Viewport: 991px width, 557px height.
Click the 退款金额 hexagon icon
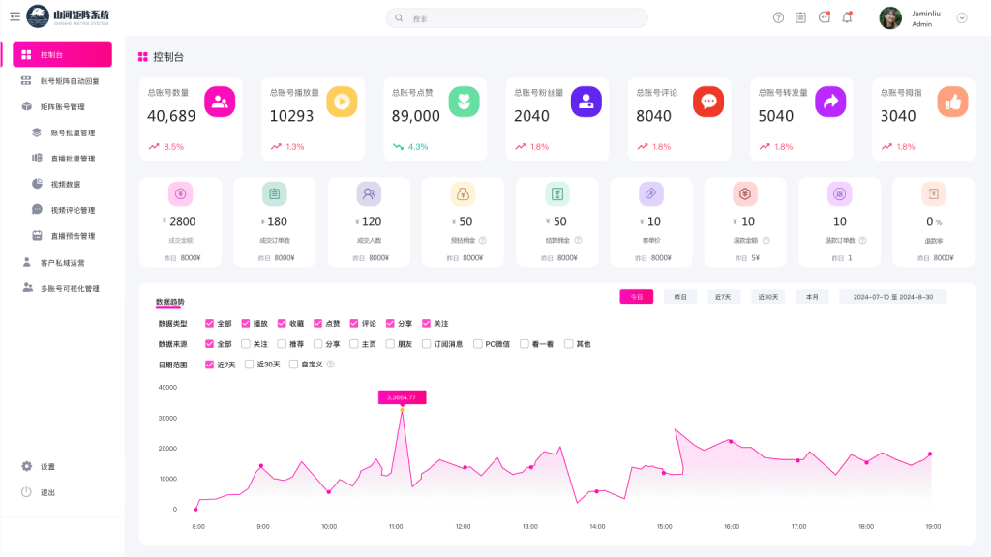point(745,193)
